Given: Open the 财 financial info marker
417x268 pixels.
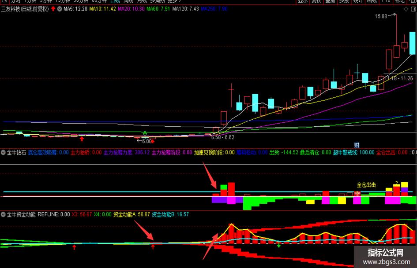Looking at the screenshot, I should (357, 145).
